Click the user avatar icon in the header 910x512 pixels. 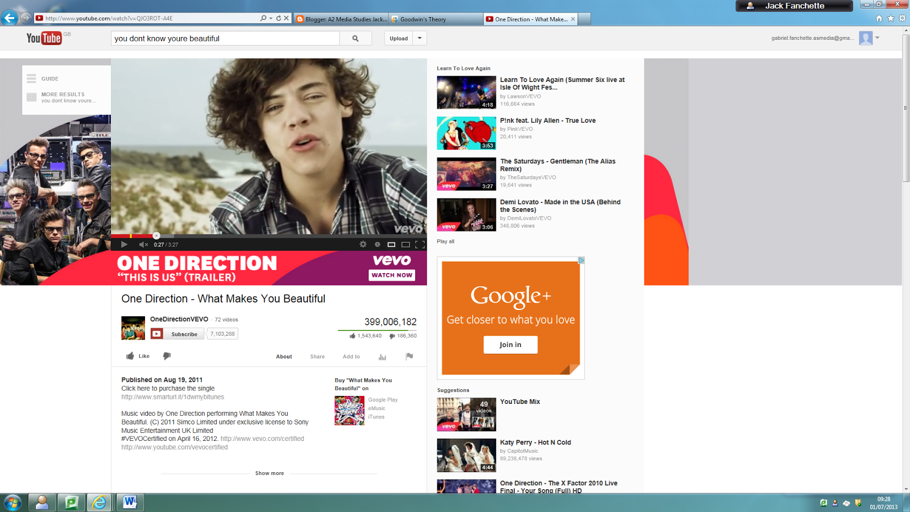coord(866,38)
